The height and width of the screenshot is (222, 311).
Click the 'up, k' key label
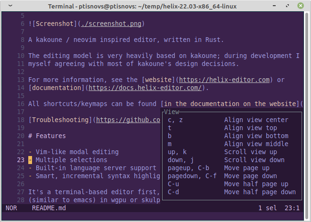pyautogui.click(x=177, y=152)
